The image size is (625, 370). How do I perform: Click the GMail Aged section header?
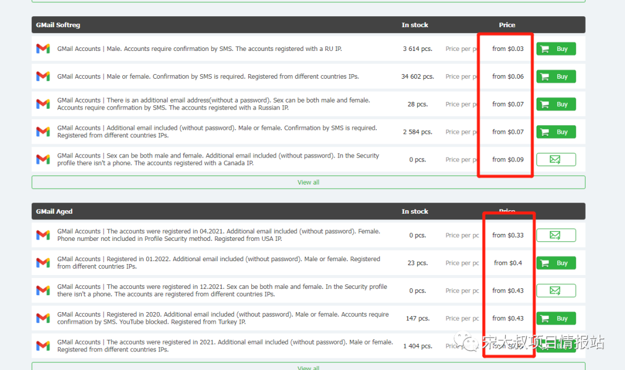pos(54,211)
